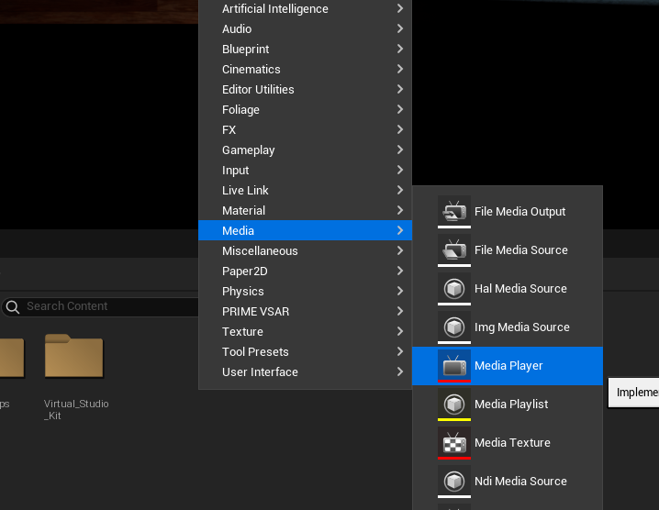Click the Ndi Media Source icon

453,481
